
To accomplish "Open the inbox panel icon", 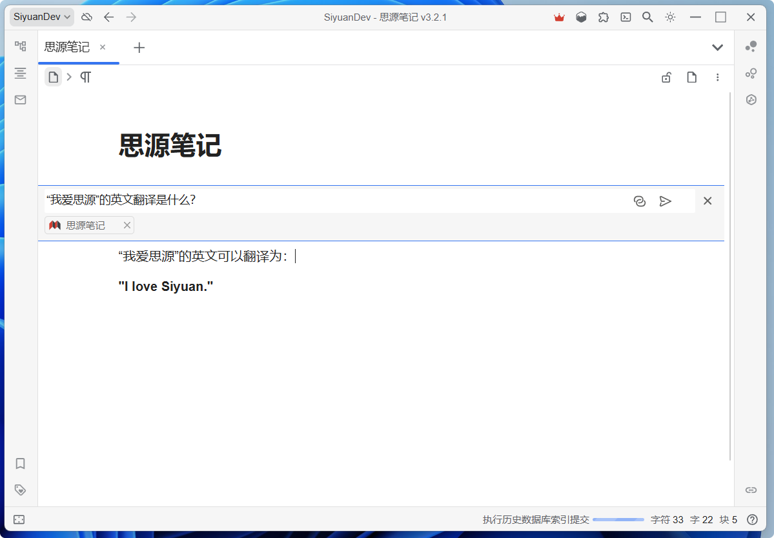I will coord(21,100).
